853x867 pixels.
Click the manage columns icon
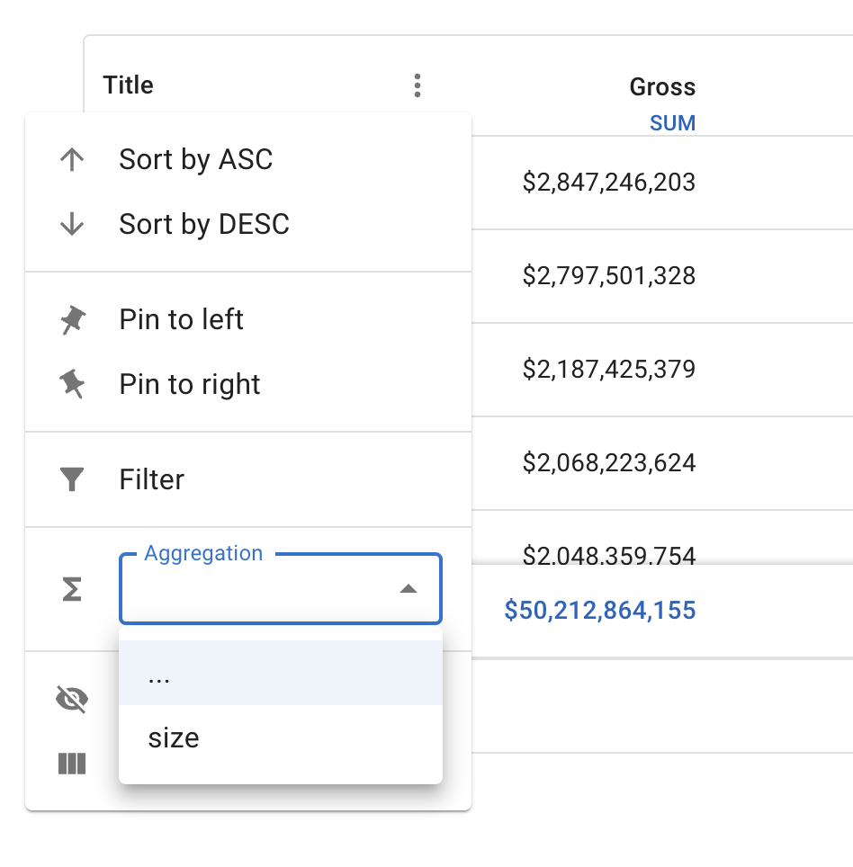click(71, 764)
